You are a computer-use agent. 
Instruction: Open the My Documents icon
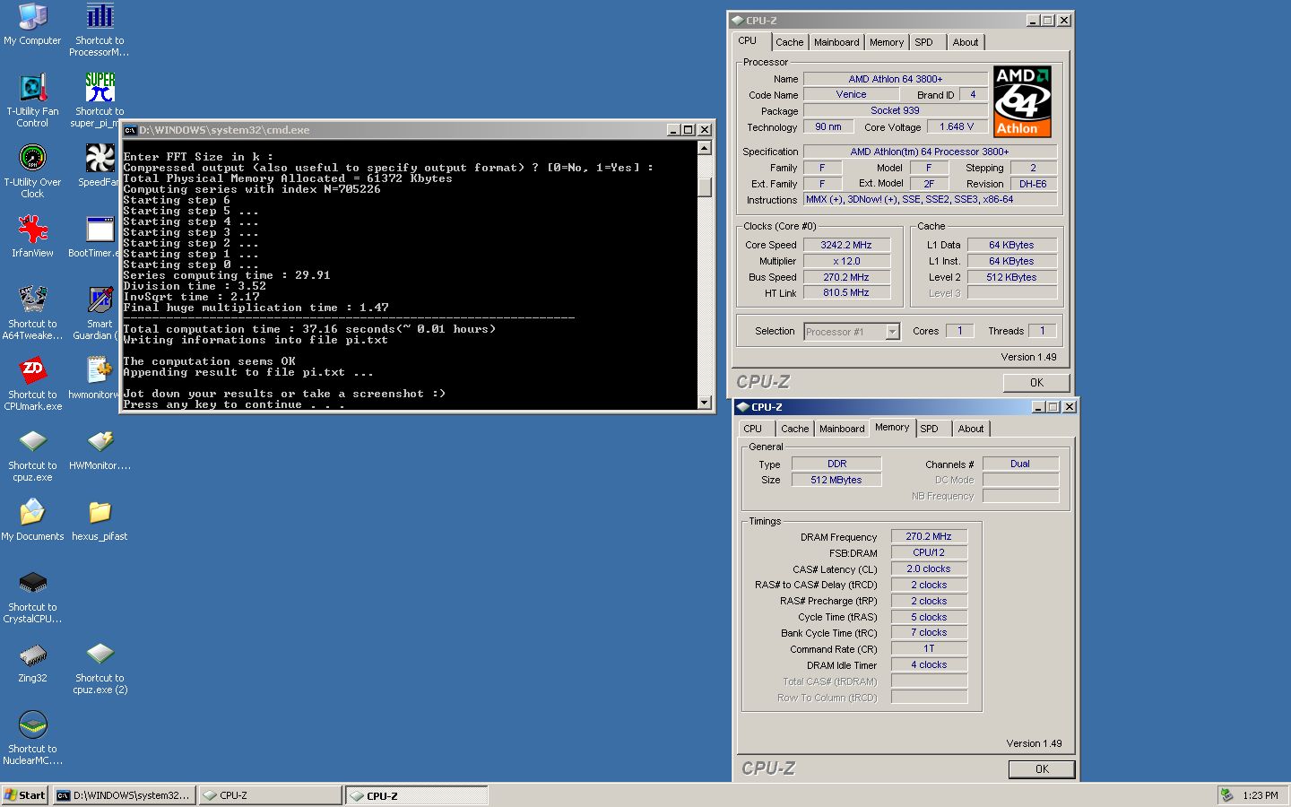click(32, 512)
